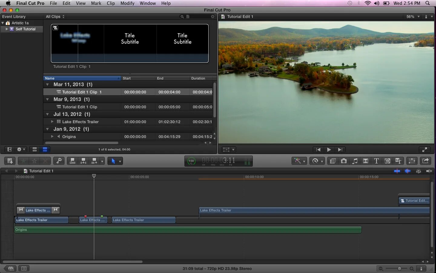
Task: Jump to previous edit point in viewer
Action: (x=318, y=150)
